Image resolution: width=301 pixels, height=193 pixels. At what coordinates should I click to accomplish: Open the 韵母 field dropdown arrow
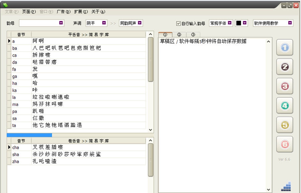[x=61, y=23]
